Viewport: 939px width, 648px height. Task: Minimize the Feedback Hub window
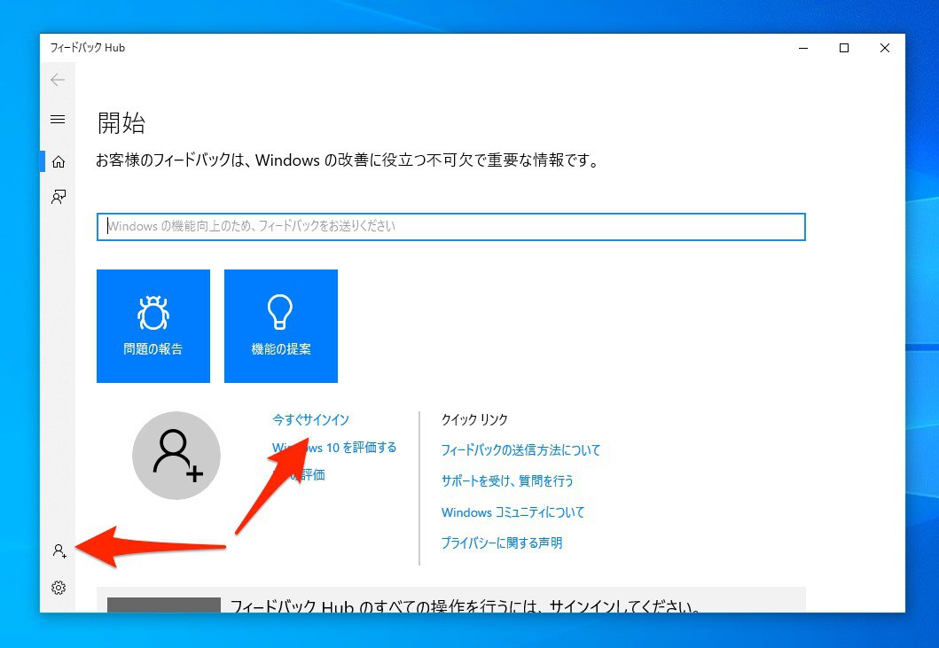point(803,48)
